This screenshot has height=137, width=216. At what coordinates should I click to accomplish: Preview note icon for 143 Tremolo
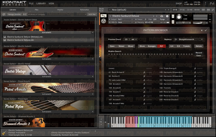(195, 88)
